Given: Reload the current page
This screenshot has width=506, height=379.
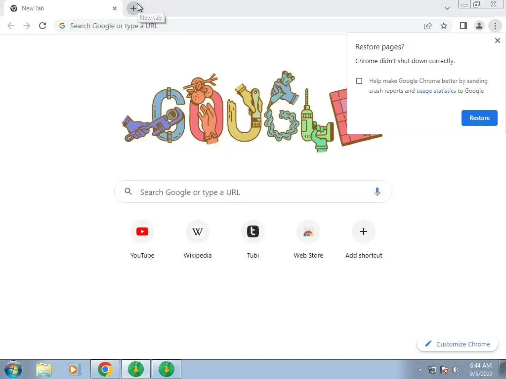Looking at the screenshot, I should point(42,26).
